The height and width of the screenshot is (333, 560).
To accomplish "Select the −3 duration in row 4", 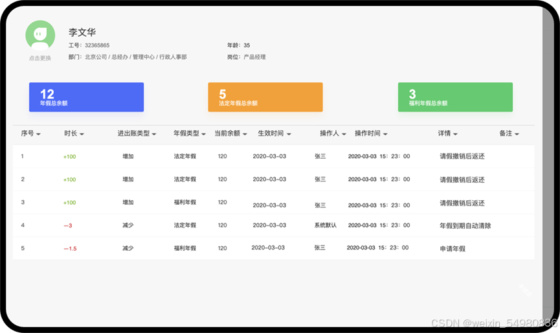I will tap(68, 225).
